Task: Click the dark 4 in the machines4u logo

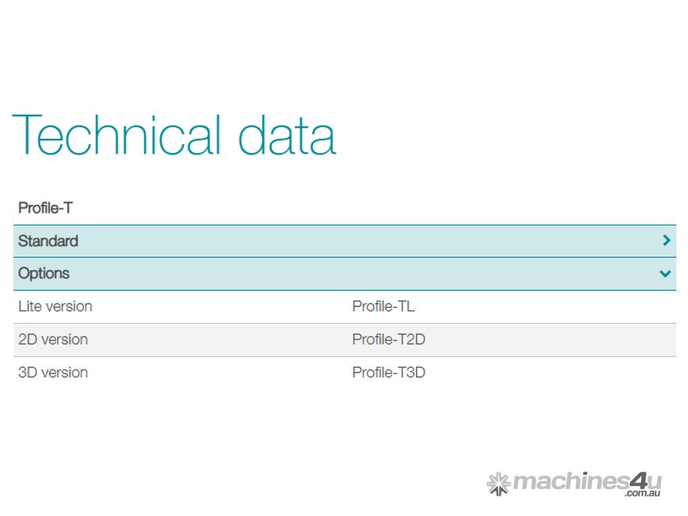Action: coord(638,480)
